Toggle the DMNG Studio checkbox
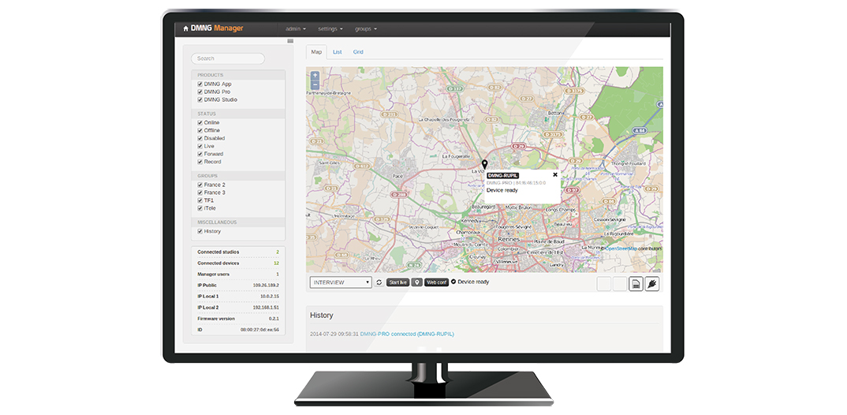The image size is (847, 415). [200, 100]
